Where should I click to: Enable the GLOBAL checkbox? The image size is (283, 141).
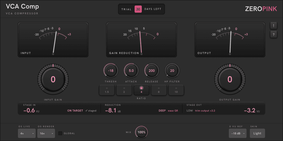[60, 133]
